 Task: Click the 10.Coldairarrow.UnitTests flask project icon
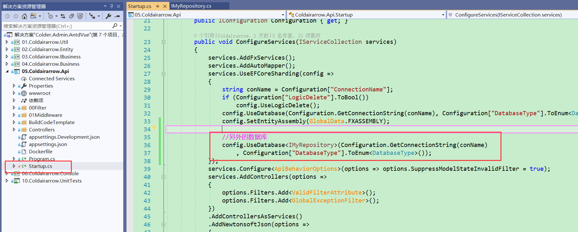(17, 181)
